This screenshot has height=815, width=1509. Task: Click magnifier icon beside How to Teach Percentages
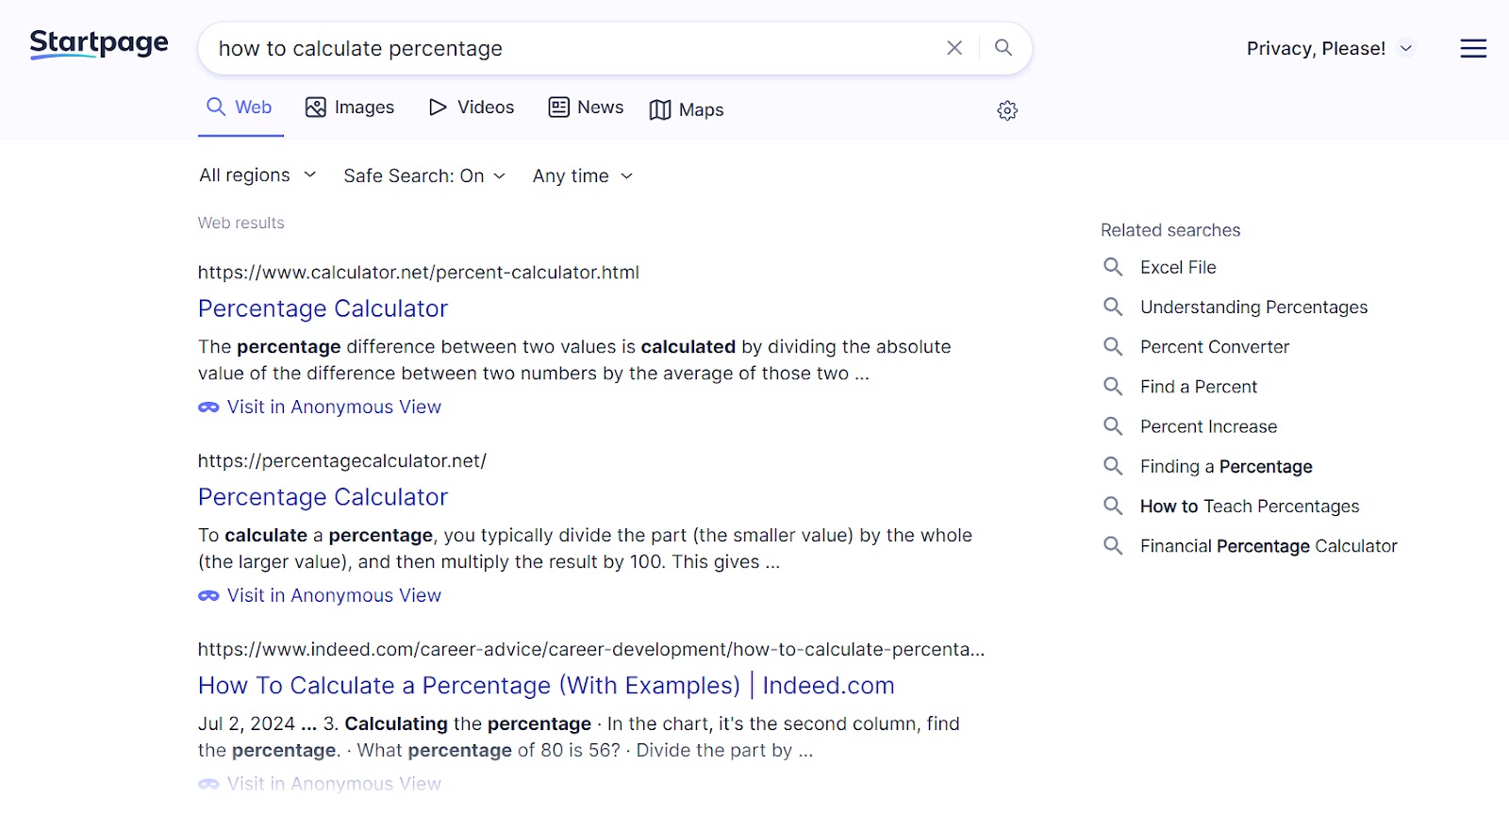[x=1113, y=506]
